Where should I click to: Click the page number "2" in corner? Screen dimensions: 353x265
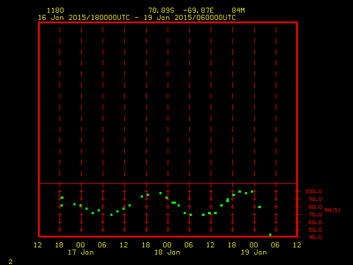[10, 262]
